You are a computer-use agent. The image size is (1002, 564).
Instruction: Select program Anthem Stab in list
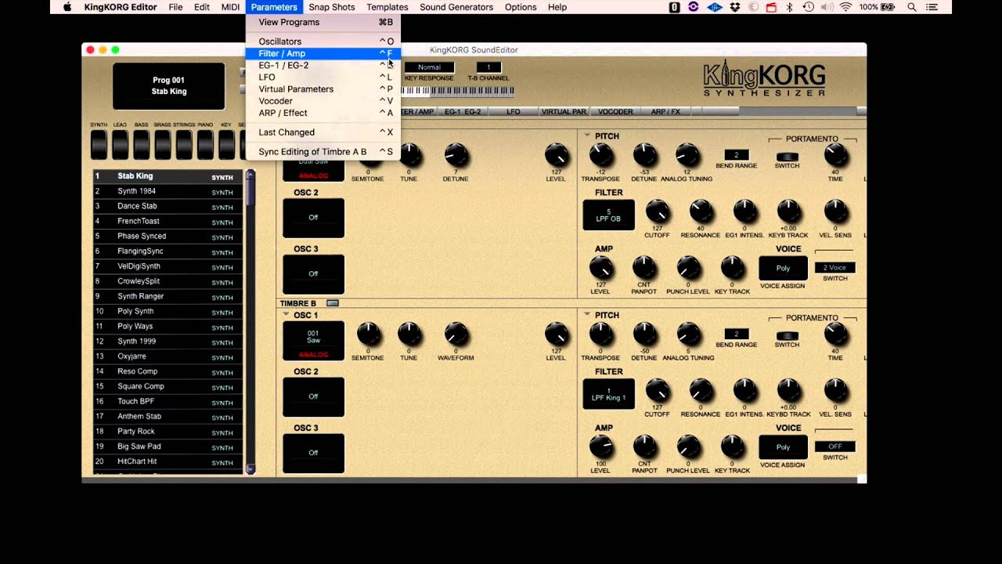(x=168, y=417)
